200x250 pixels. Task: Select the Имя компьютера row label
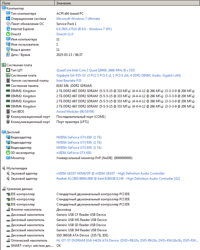(24, 39)
